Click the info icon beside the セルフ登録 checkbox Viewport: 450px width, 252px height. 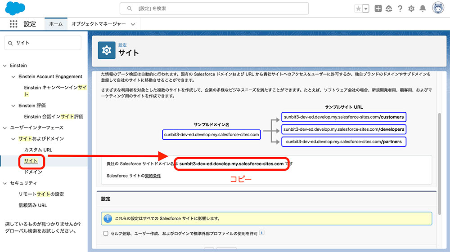[262, 233]
